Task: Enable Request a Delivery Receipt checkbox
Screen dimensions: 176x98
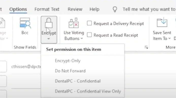Action: 89,23
